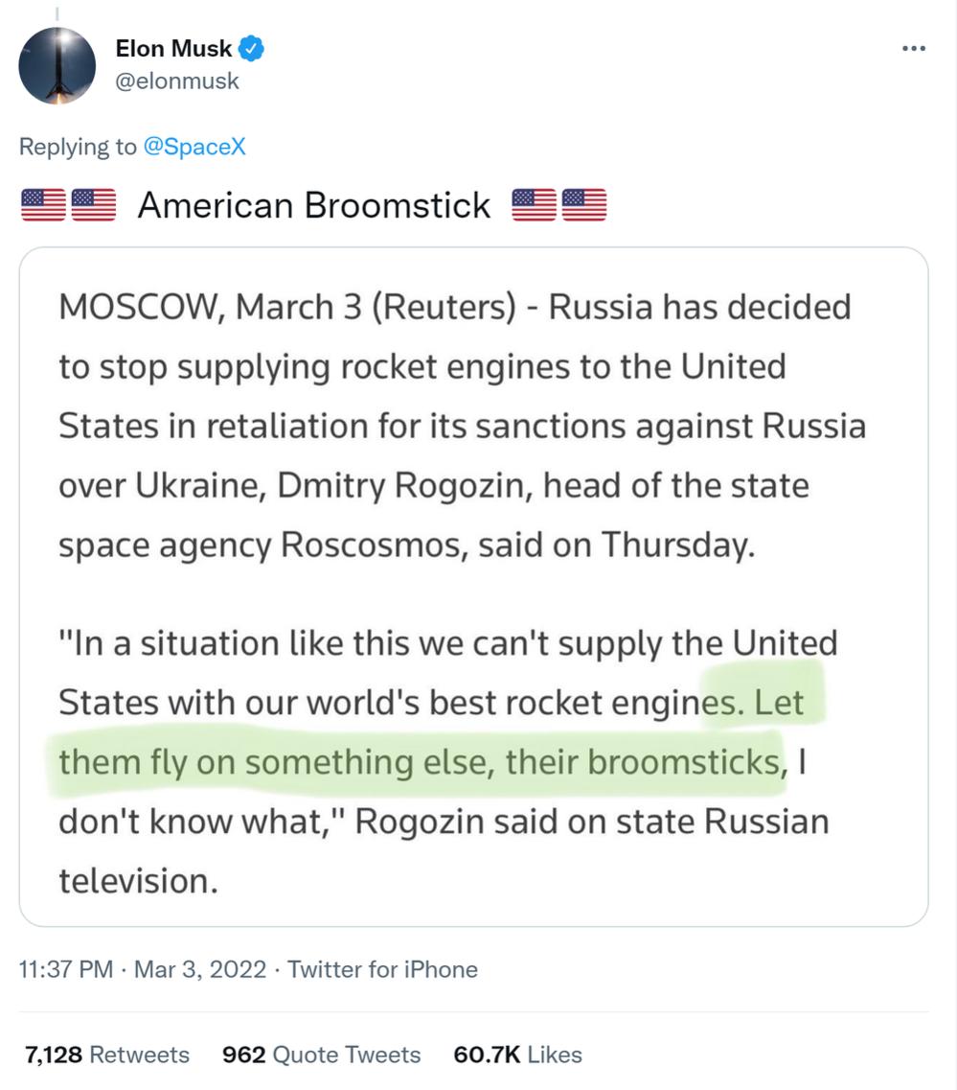Open the embedded Reuters article screenshot

(473, 585)
